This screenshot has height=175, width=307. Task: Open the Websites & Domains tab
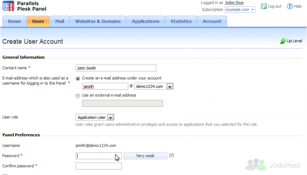(98, 21)
